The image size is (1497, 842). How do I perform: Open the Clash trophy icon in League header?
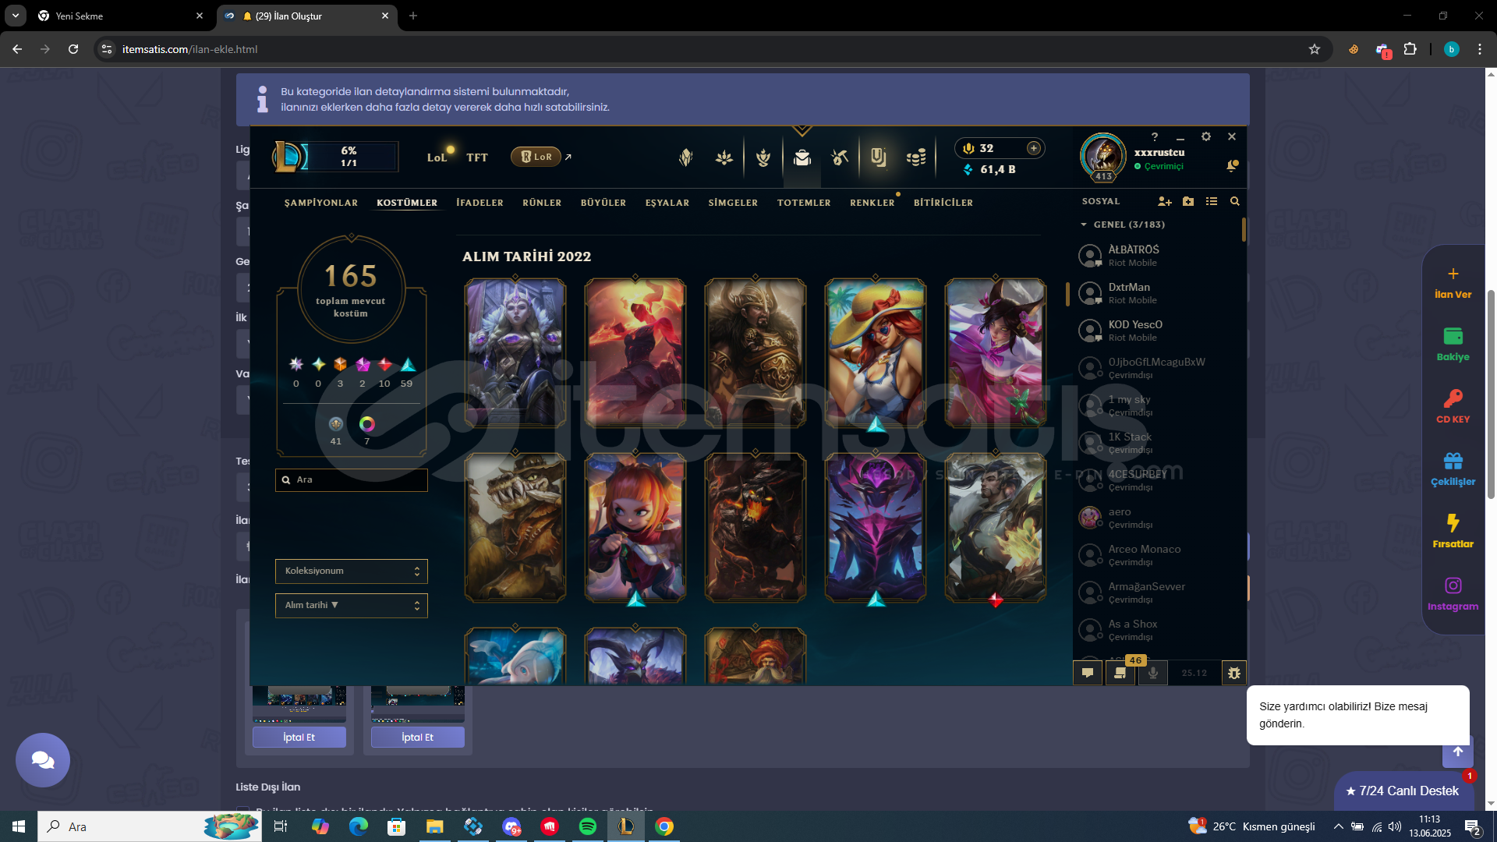[763, 157]
